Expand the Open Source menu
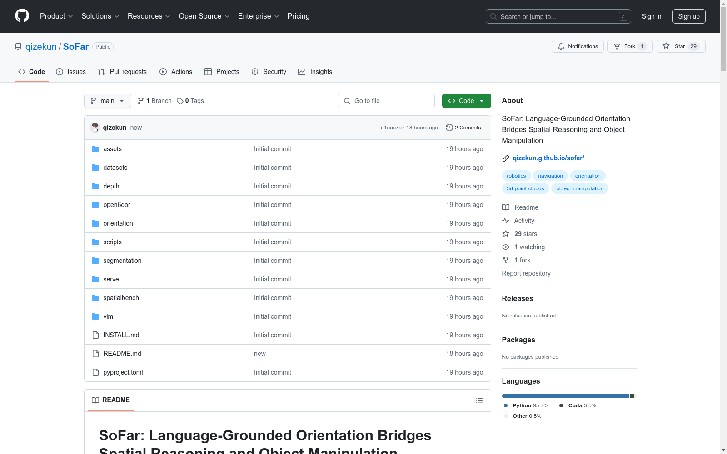Screen dimensions: 727x454 point(204,16)
